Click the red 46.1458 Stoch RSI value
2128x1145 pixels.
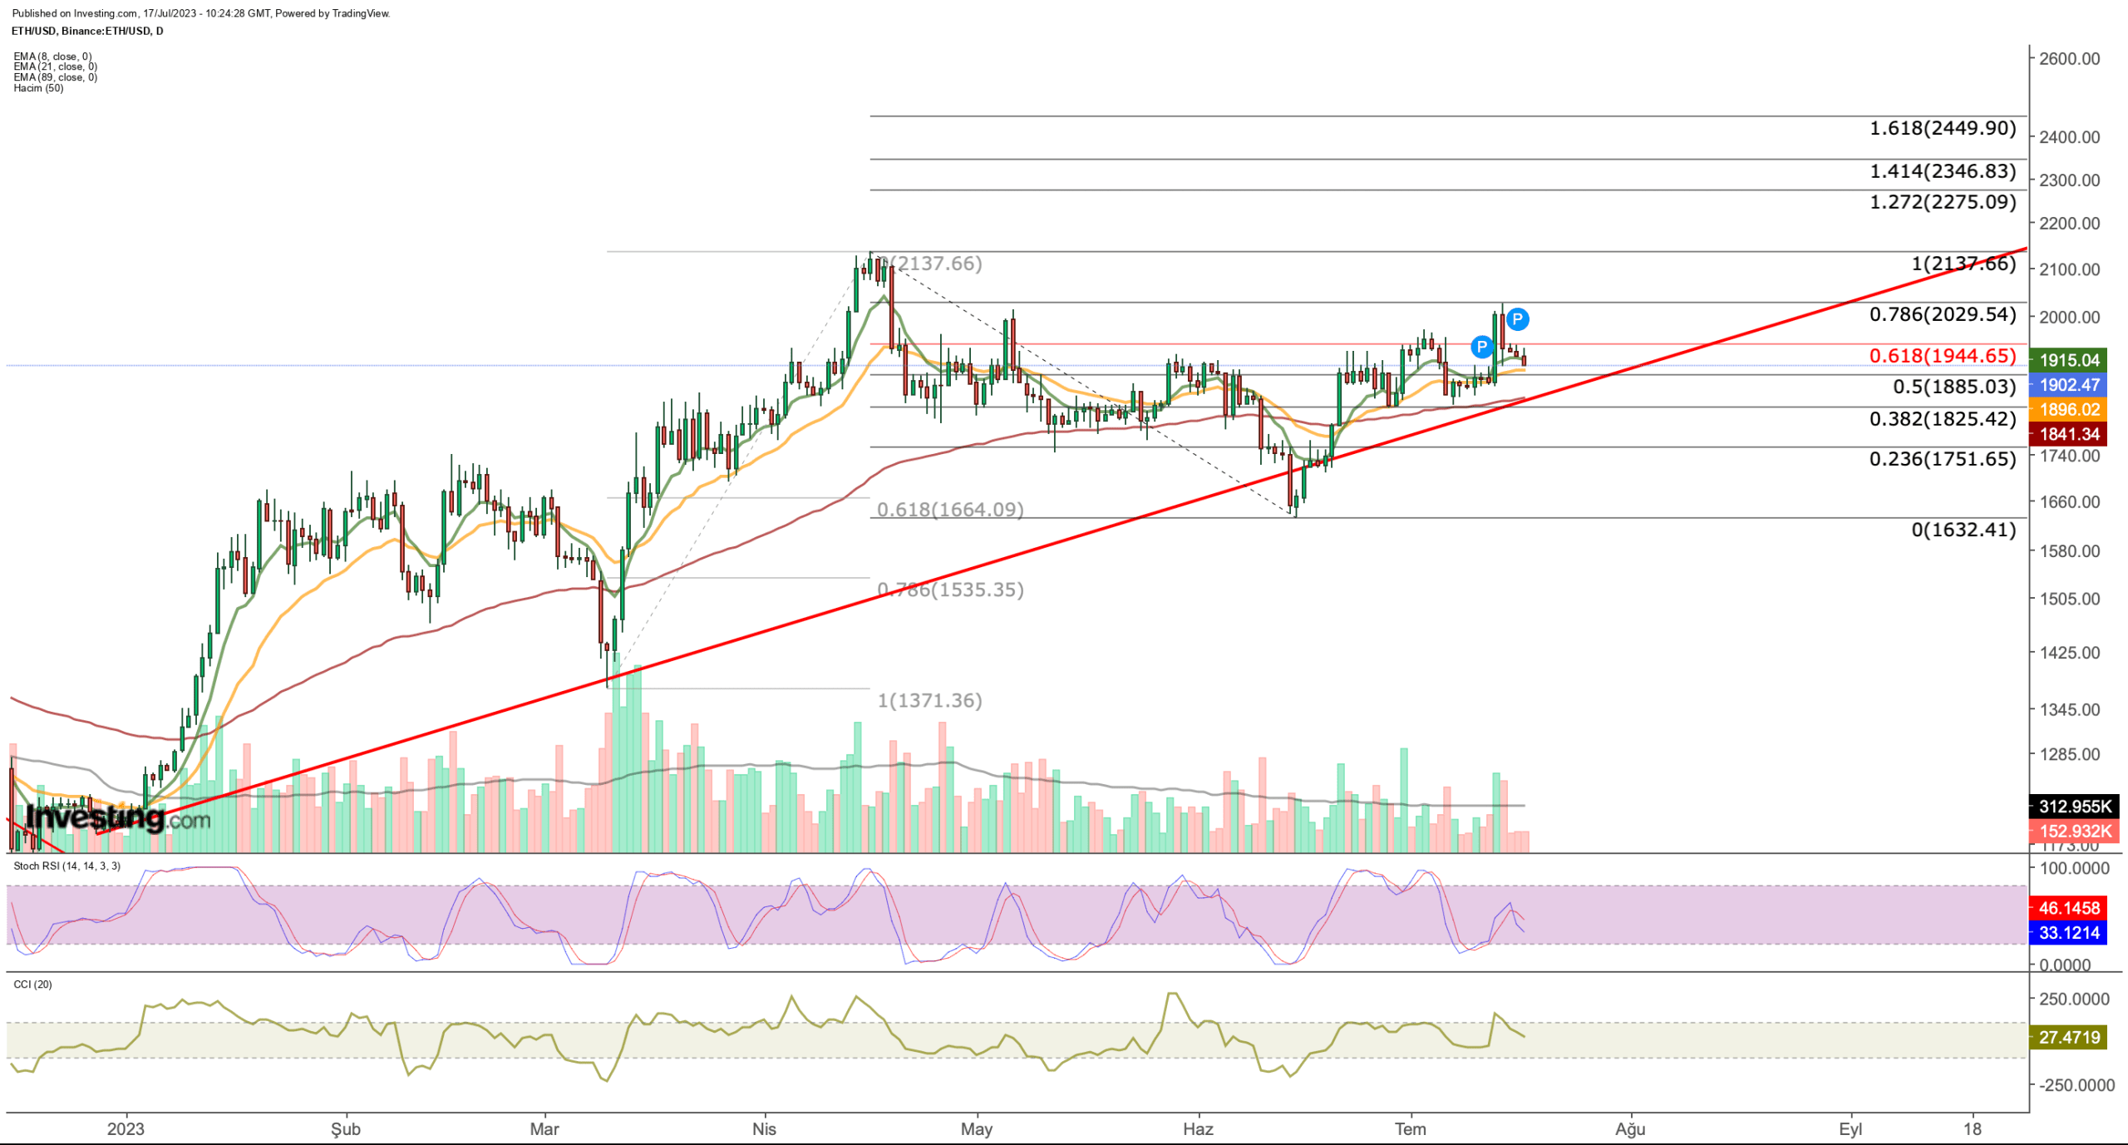[x=2068, y=908]
